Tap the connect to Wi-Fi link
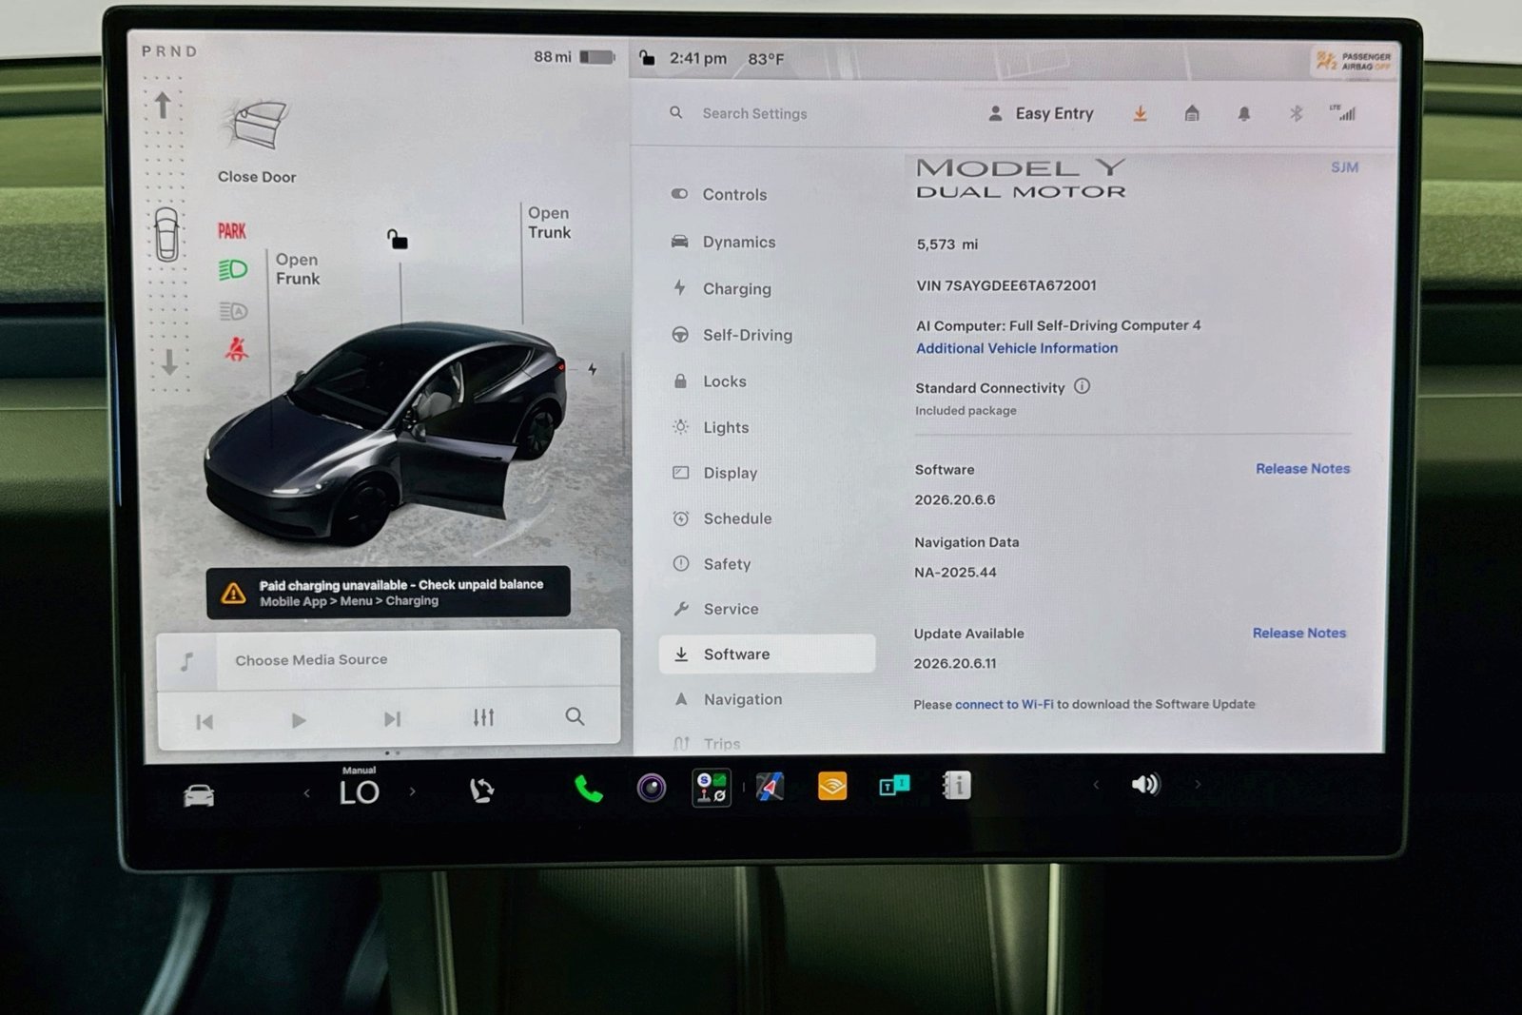 1004,705
